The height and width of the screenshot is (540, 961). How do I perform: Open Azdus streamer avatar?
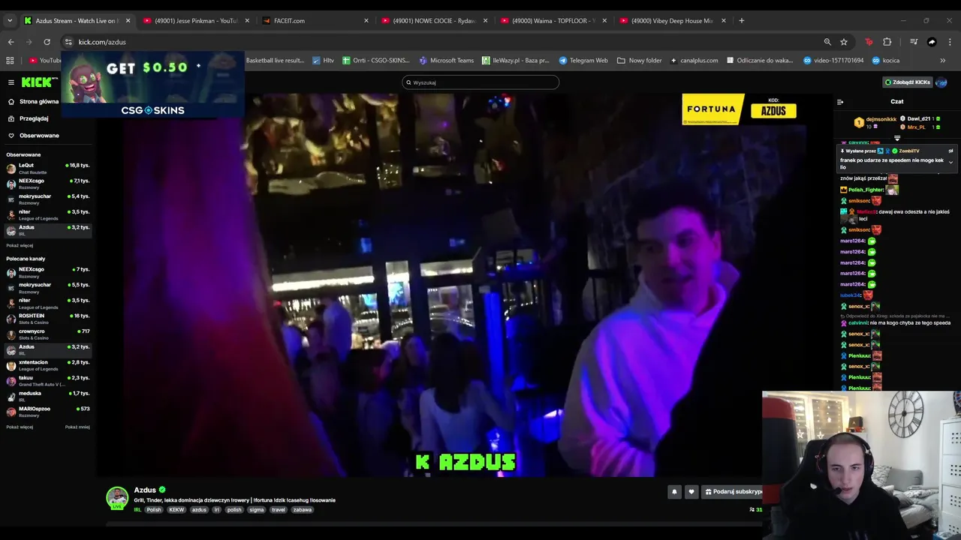[x=117, y=498]
